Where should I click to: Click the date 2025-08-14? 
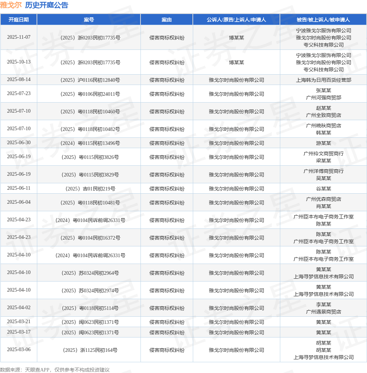(19, 80)
